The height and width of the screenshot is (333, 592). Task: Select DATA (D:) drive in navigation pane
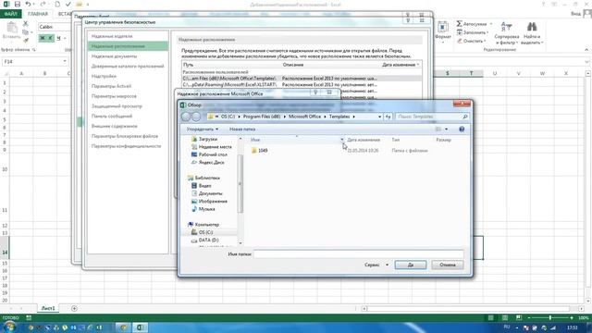tap(208, 240)
